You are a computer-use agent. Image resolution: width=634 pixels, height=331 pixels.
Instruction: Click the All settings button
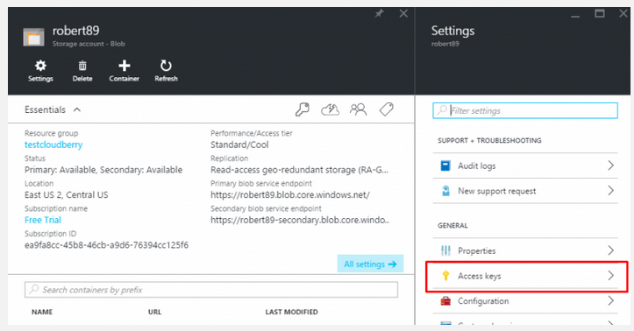tap(370, 264)
